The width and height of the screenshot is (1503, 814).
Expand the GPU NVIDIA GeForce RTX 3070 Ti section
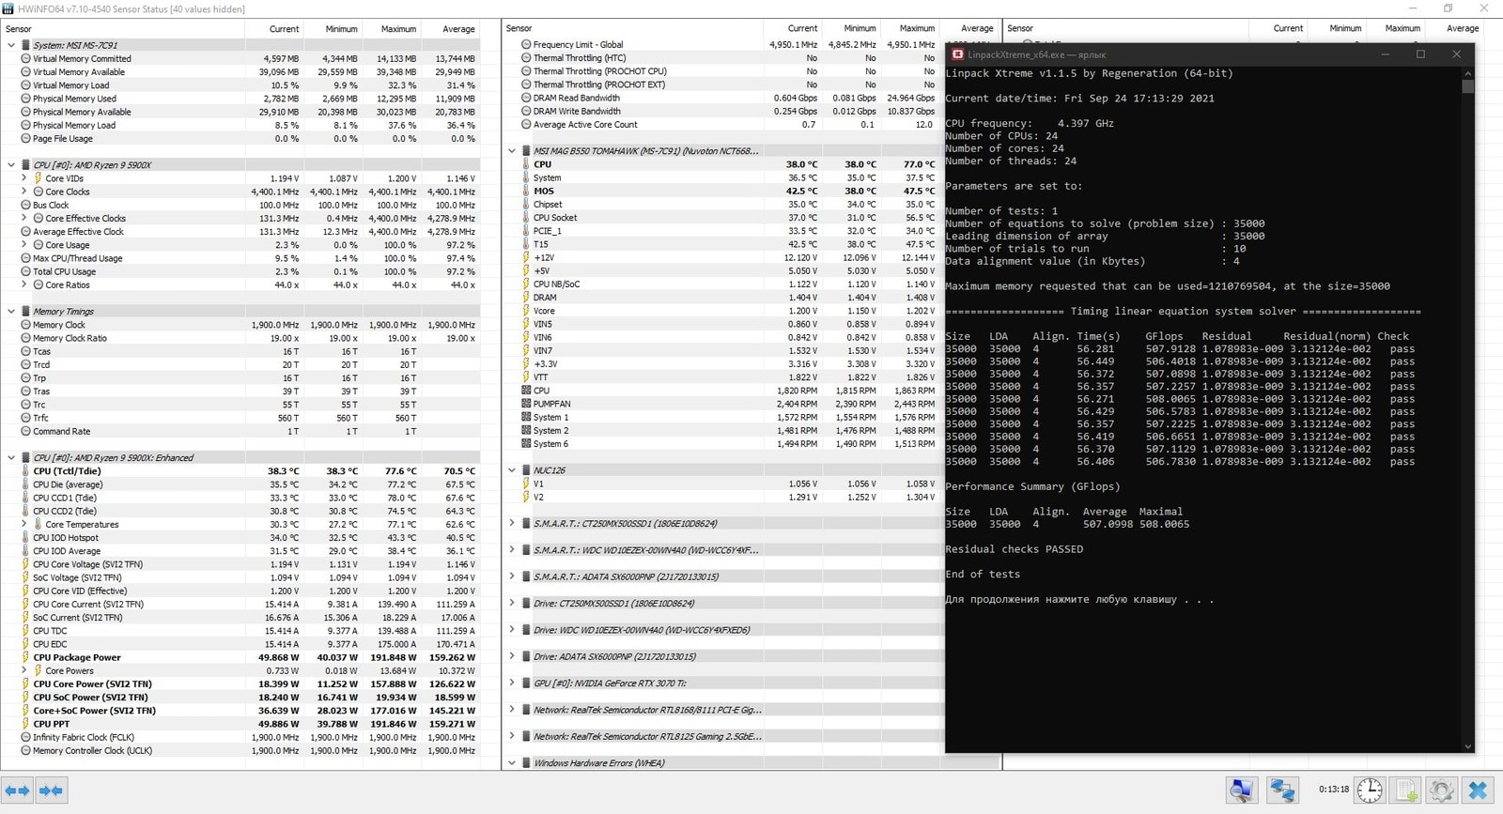(512, 683)
